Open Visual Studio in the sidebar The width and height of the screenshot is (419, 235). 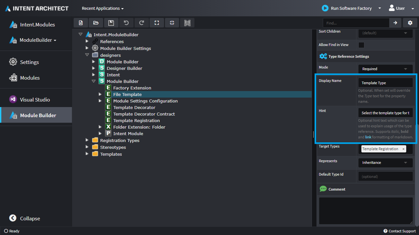tap(36, 100)
